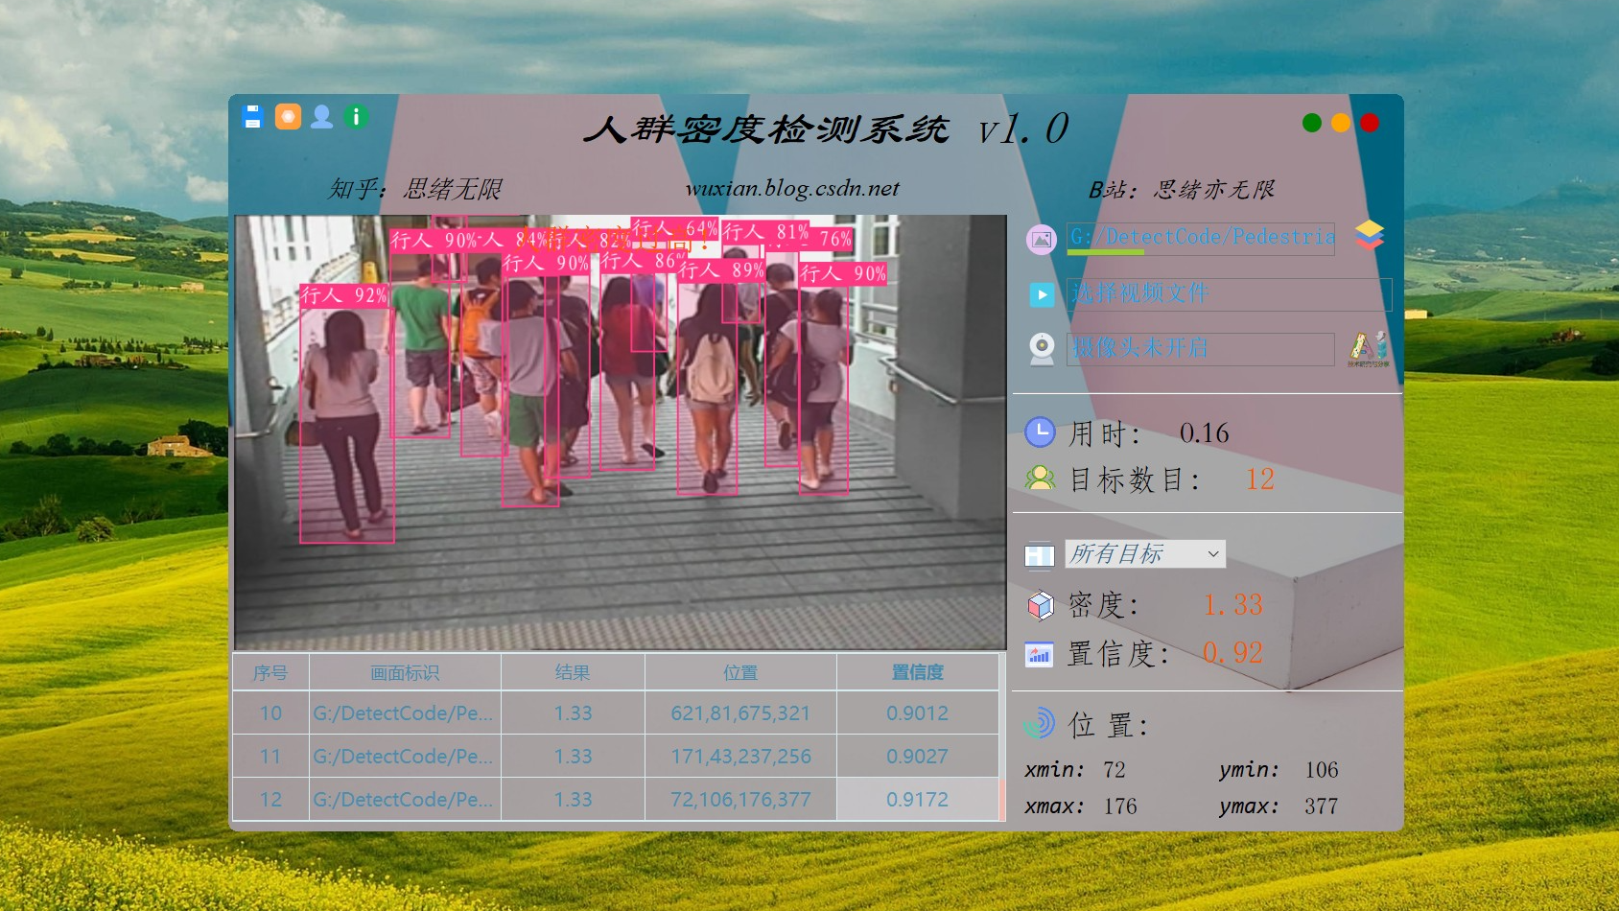Screen dimensions: 1619x911
Task: Click the logo icon beside camera field
Action: tap(1369, 349)
